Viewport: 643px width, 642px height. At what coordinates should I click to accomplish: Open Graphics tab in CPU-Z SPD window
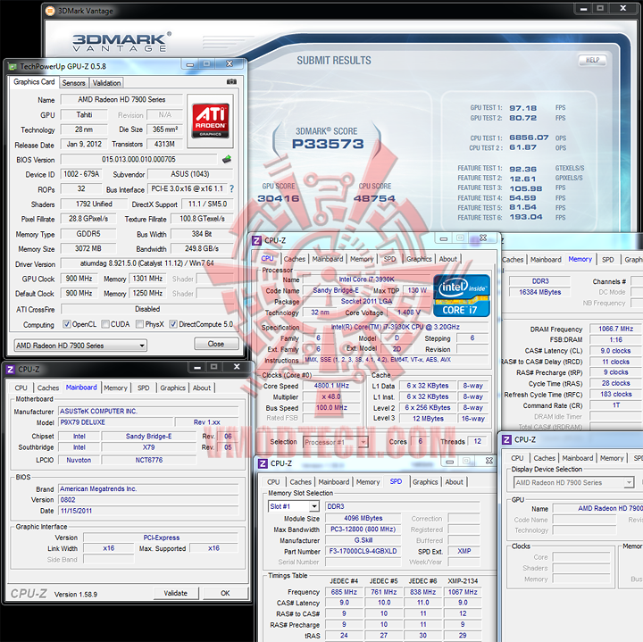(x=425, y=482)
